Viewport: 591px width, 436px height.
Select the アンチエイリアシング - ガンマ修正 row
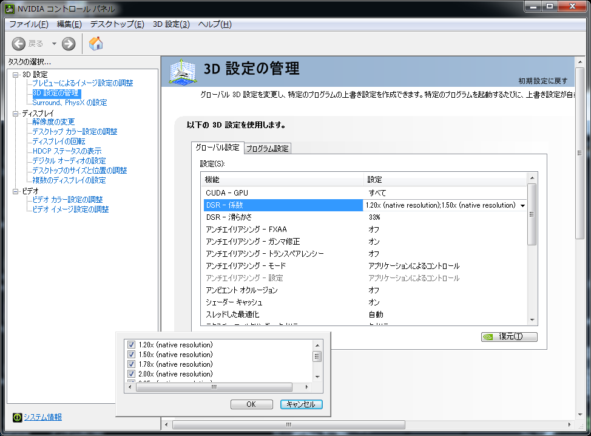coord(365,242)
